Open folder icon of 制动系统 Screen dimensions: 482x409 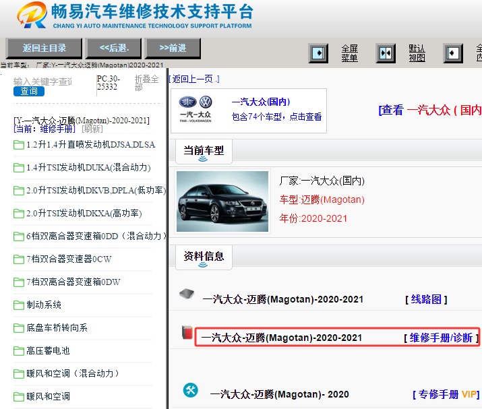[19, 305]
